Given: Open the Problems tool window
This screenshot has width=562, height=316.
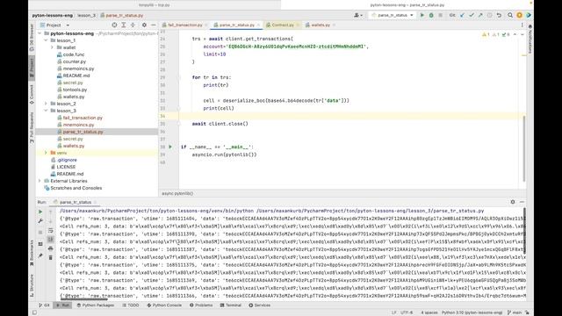Looking at the screenshot, I should click(x=201, y=305).
